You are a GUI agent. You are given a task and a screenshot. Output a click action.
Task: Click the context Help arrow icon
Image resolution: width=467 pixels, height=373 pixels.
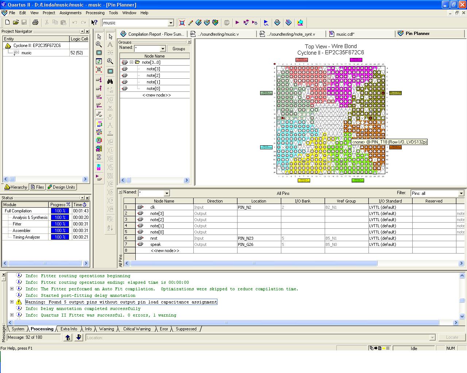(94, 23)
